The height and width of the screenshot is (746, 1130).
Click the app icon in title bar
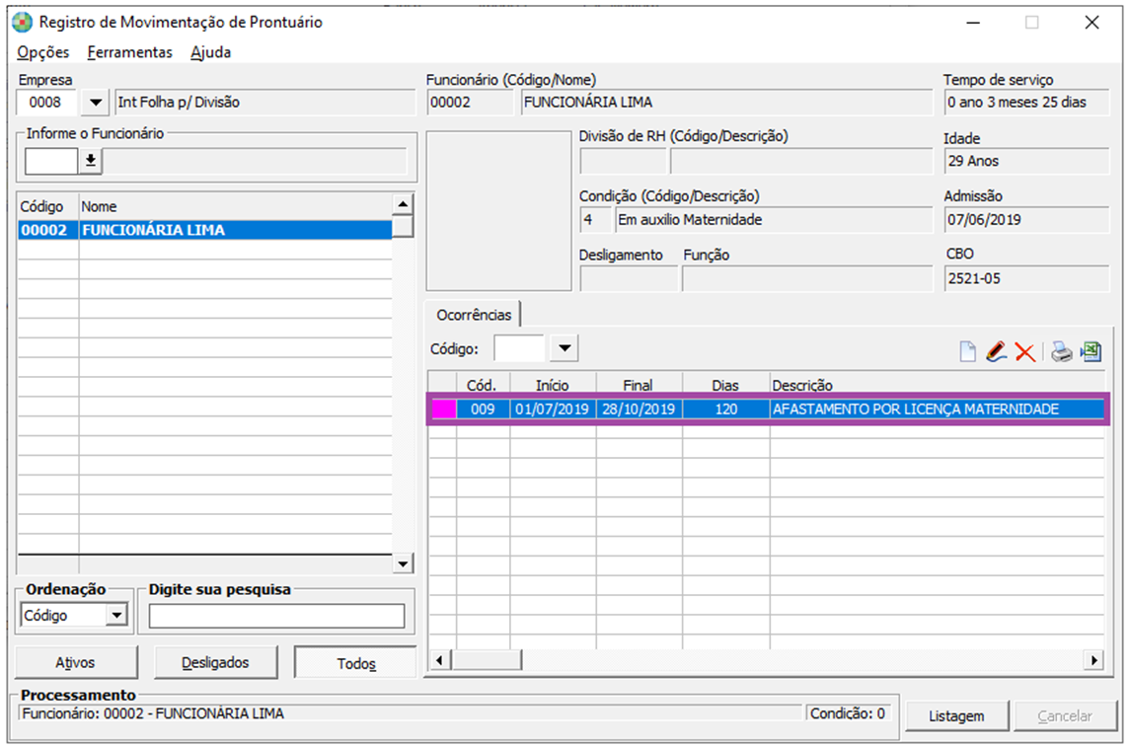pos(23,22)
